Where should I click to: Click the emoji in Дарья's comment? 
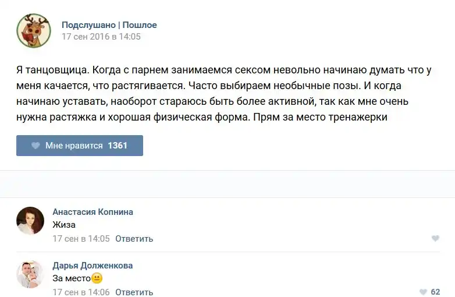point(97,278)
